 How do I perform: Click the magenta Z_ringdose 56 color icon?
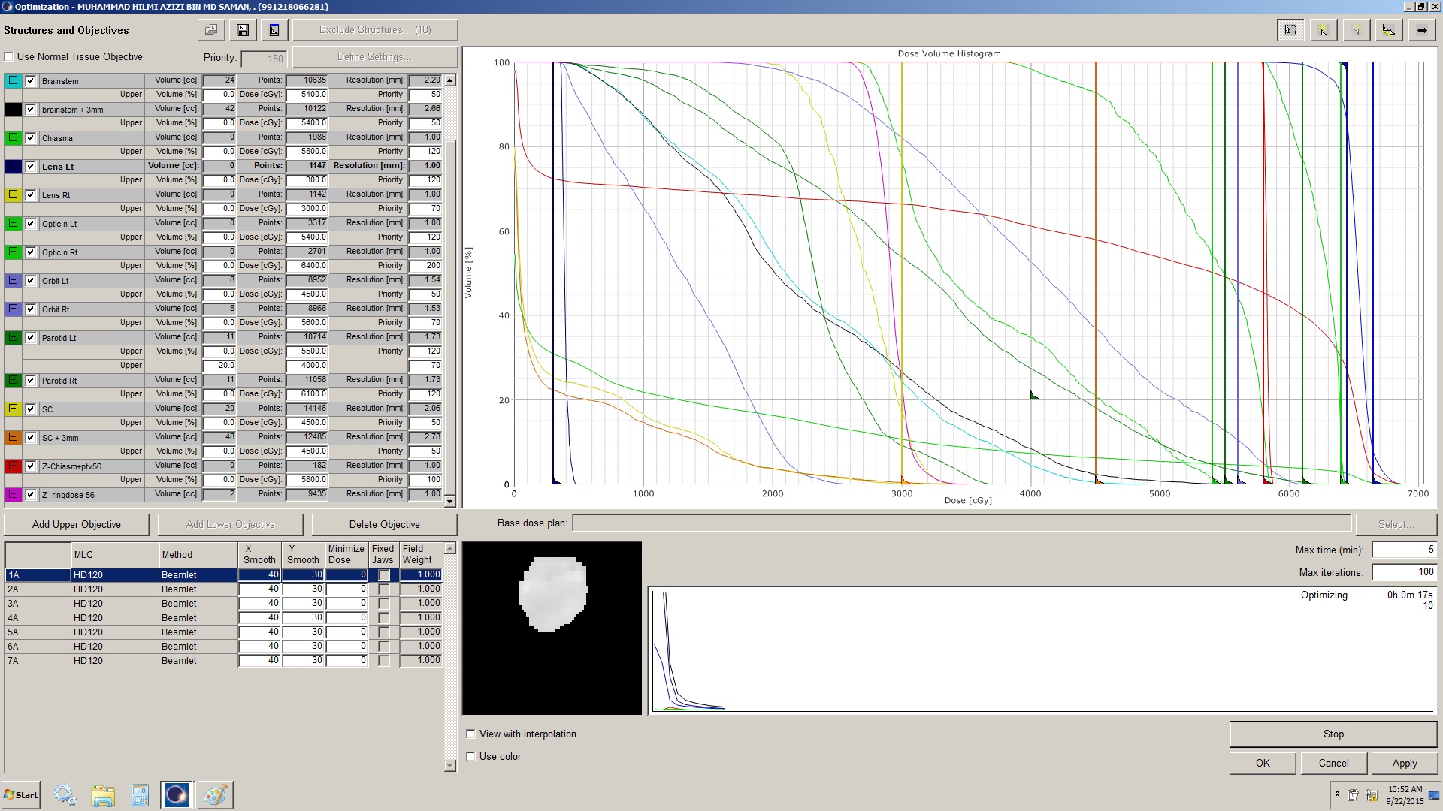tap(13, 494)
